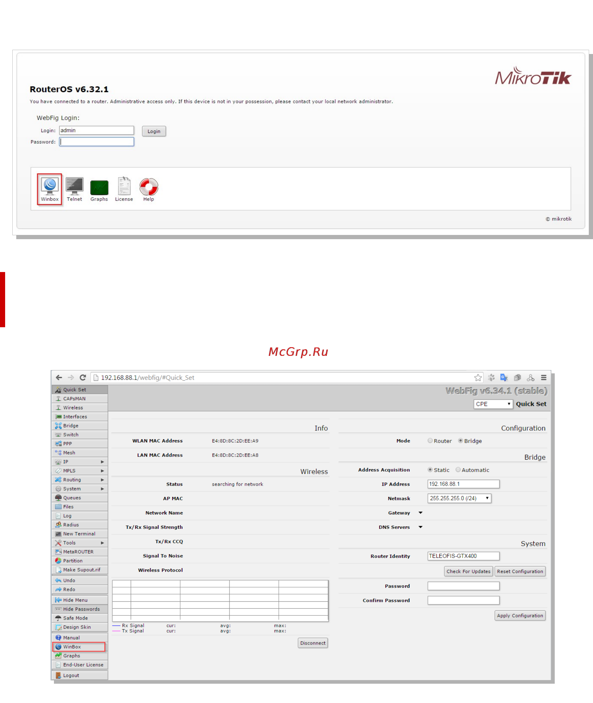
Task: Click the Router Identity input field
Action: 463,556
